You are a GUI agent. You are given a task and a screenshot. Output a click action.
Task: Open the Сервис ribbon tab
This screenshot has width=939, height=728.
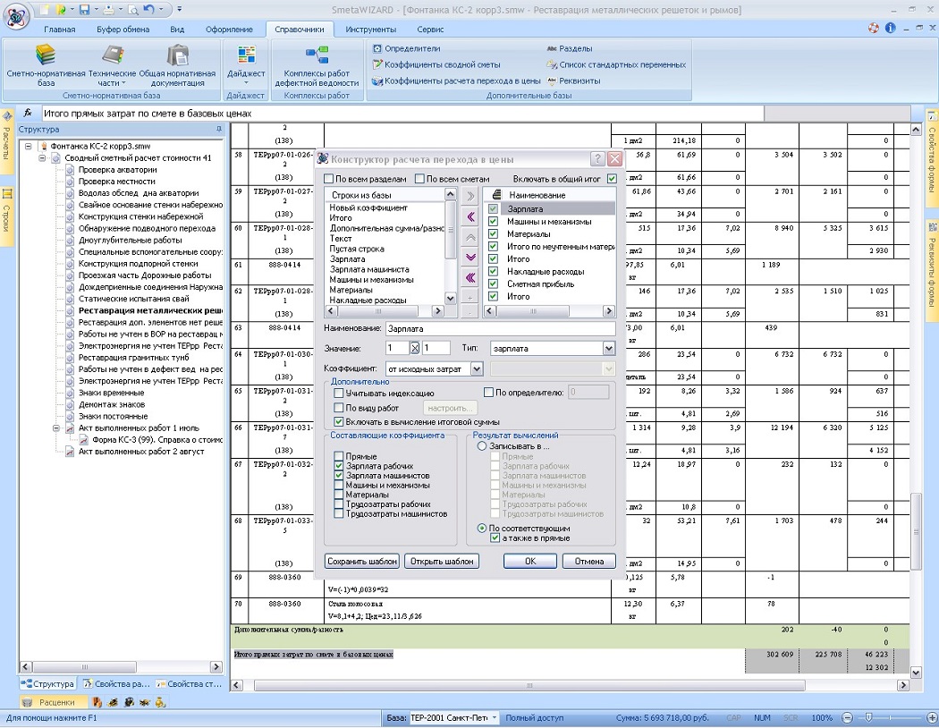[x=430, y=30]
